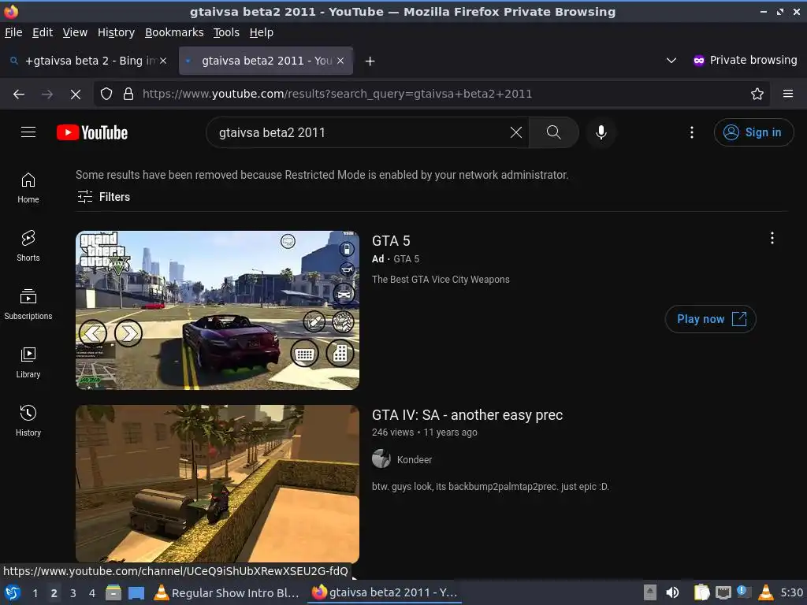Open GTA IV: SA another easy prec video
The width and height of the screenshot is (807, 605).
point(467,415)
